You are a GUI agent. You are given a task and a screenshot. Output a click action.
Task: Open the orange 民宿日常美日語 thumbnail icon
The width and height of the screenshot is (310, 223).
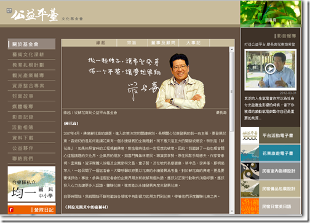(x=250, y=206)
